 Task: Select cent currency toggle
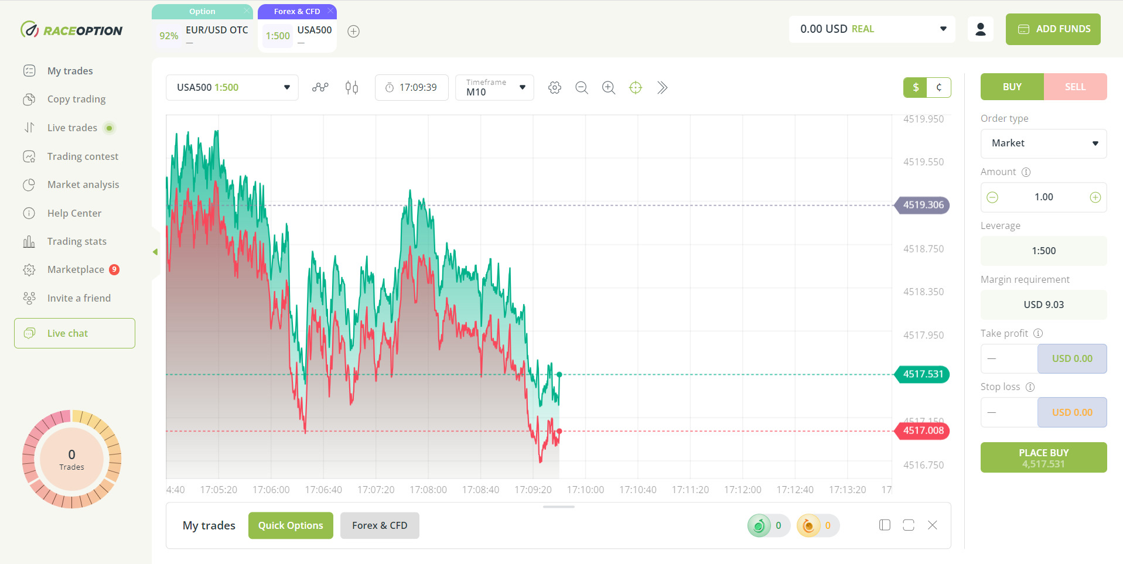(x=939, y=87)
